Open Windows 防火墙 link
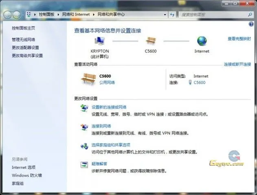Image resolution: width=257 pixels, height=195 pixels. coord(27,175)
